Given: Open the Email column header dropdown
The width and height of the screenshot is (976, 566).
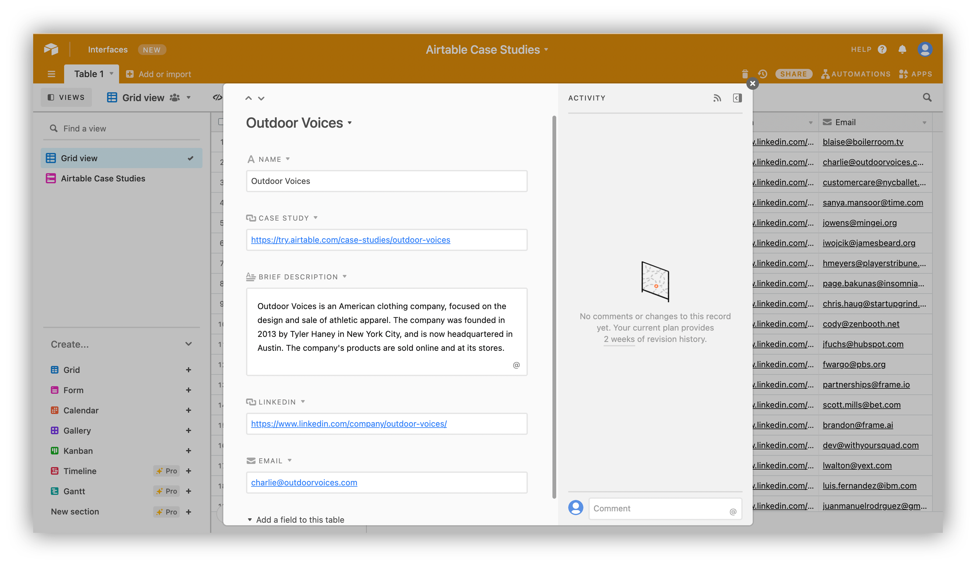Looking at the screenshot, I should [925, 122].
